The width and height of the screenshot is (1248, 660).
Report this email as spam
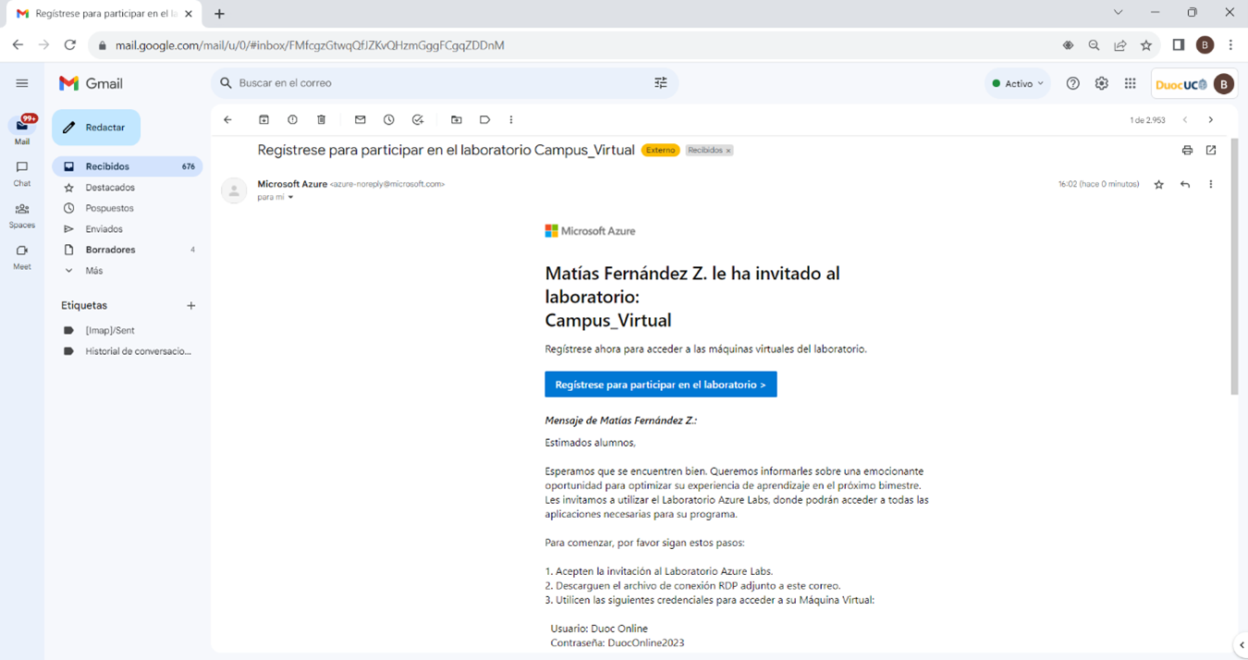292,120
